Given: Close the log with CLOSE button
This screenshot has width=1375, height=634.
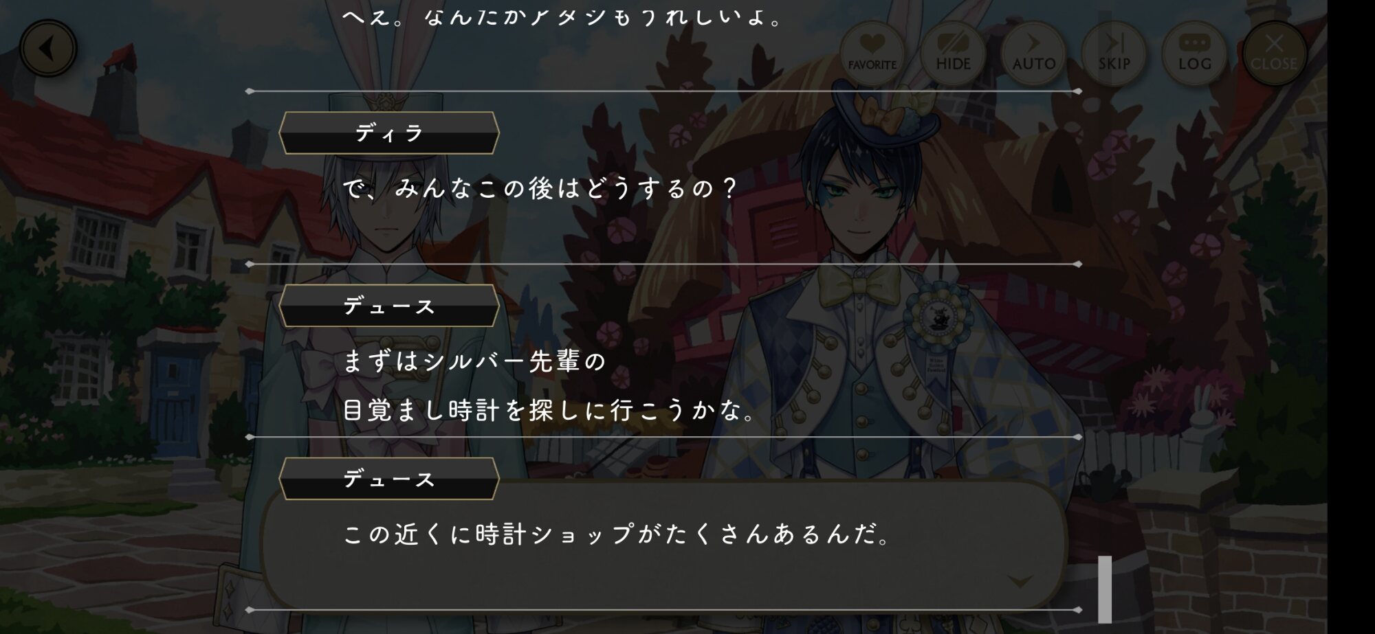Looking at the screenshot, I should tap(1274, 52).
